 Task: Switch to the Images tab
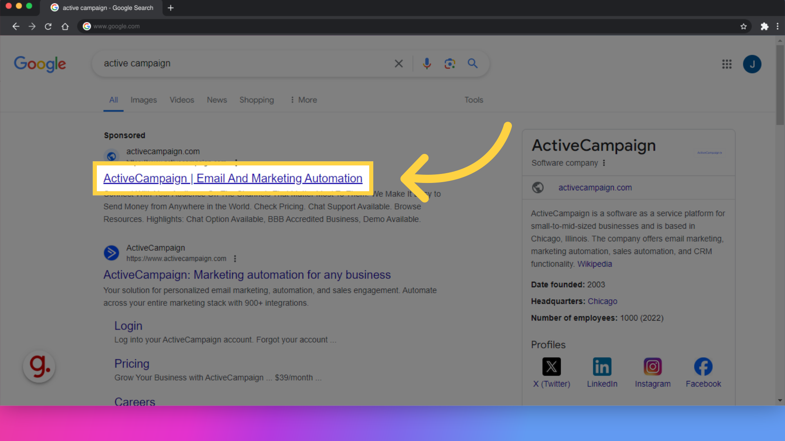pyautogui.click(x=144, y=100)
